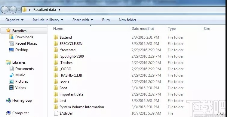Open Include in library dropdown
This screenshot has height=117, width=227.
[x=48, y=20]
